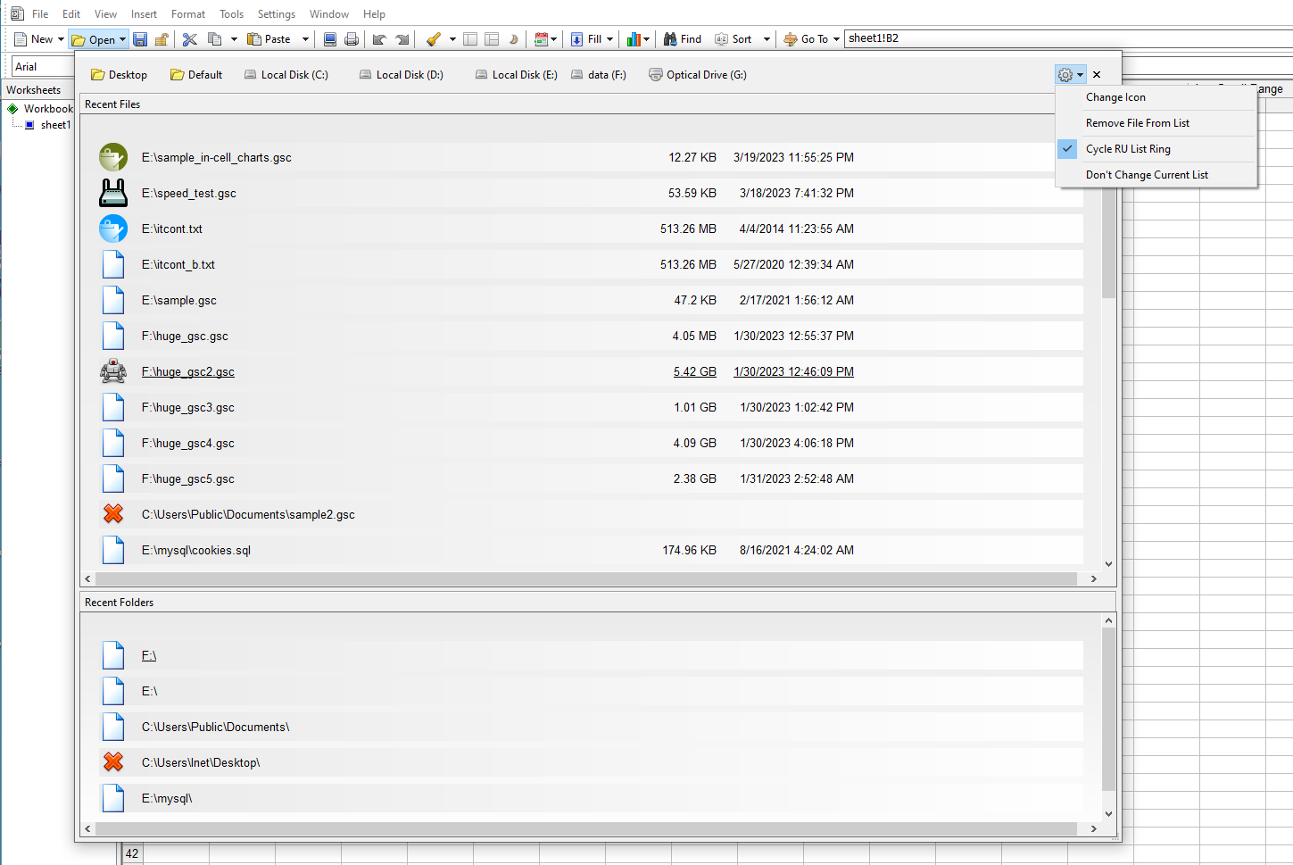Image resolution: width=1293 pixels, height=865 pixels.
Task: Click the Print icon in toolbar
Action: click(352, 39)
